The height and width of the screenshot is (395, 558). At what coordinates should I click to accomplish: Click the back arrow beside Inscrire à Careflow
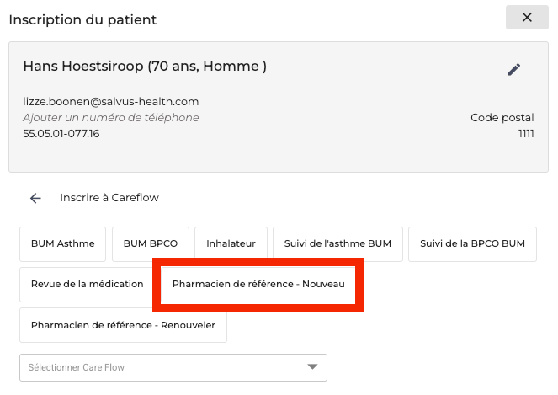[x=35, y=198]
